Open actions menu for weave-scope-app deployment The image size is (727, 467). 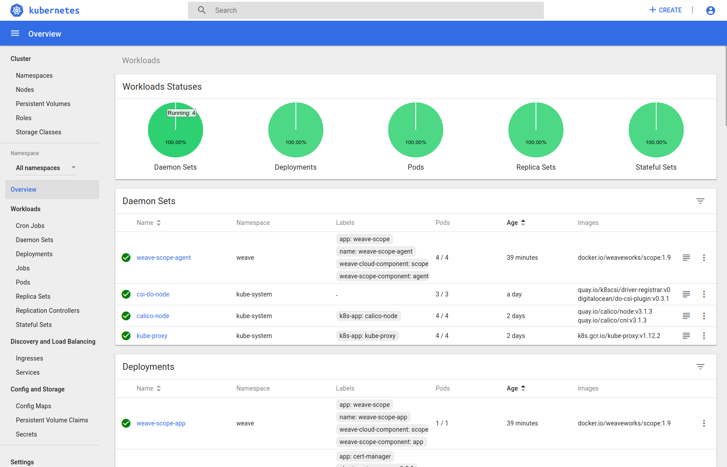pyautogui.click(x=704, y=423)
